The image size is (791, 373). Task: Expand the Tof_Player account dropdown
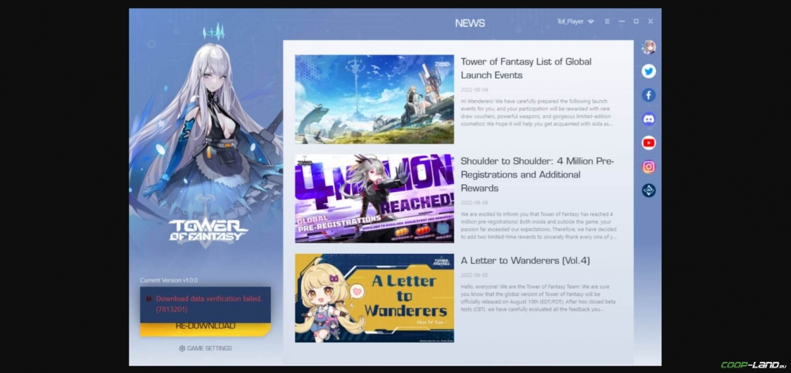pos(591,22)
